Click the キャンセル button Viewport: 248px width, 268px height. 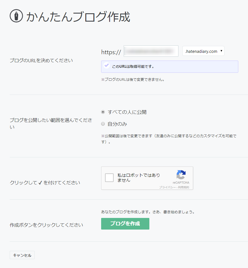[22, 255]
